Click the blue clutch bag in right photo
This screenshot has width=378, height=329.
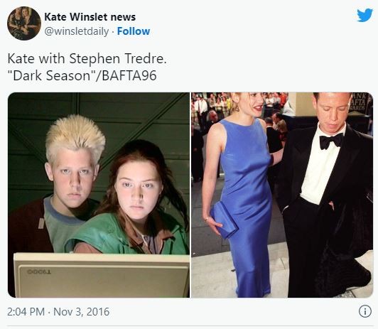pyautogui.click(x=224, y=220)
